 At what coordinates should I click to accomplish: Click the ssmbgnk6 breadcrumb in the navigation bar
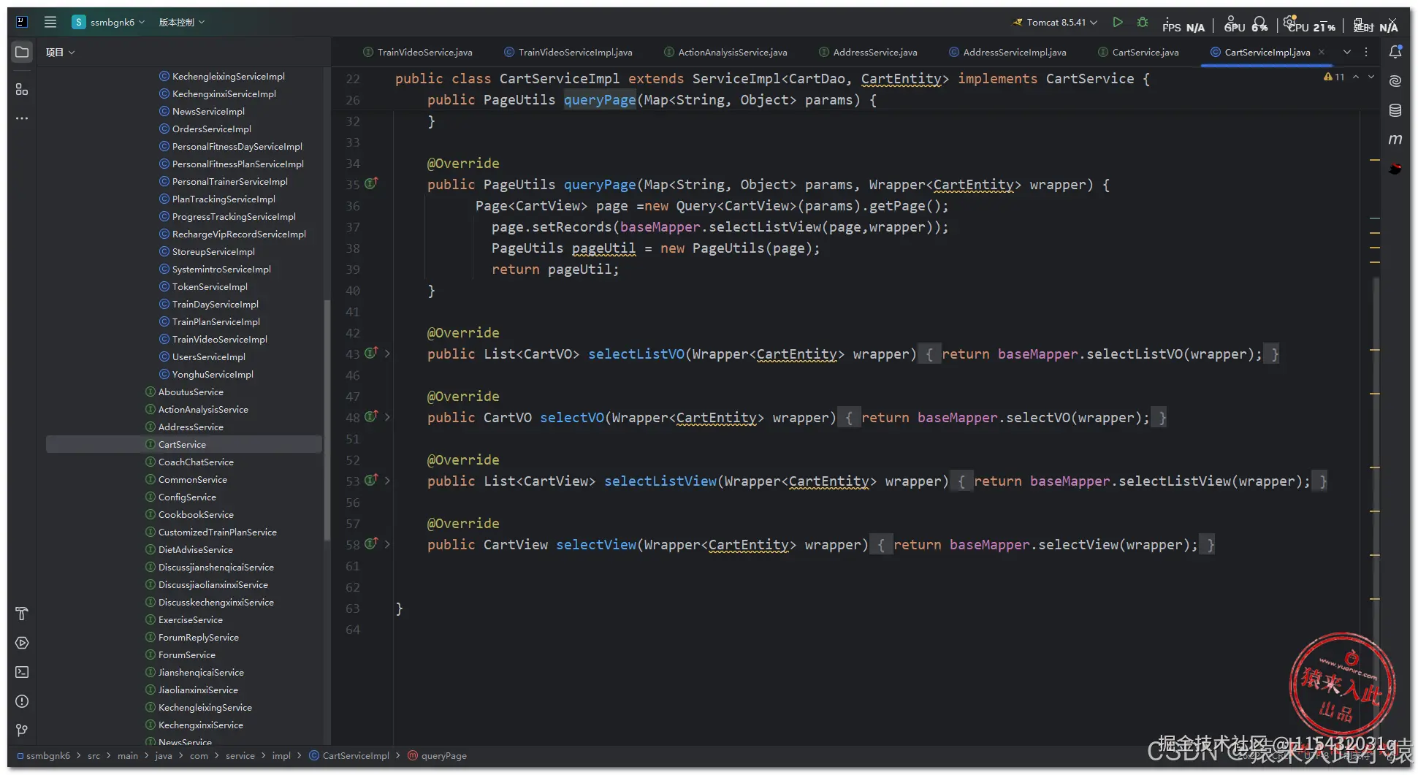pos(43,755)
